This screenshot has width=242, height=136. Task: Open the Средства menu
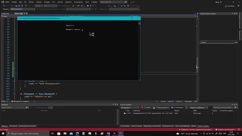tap(68, 2)
